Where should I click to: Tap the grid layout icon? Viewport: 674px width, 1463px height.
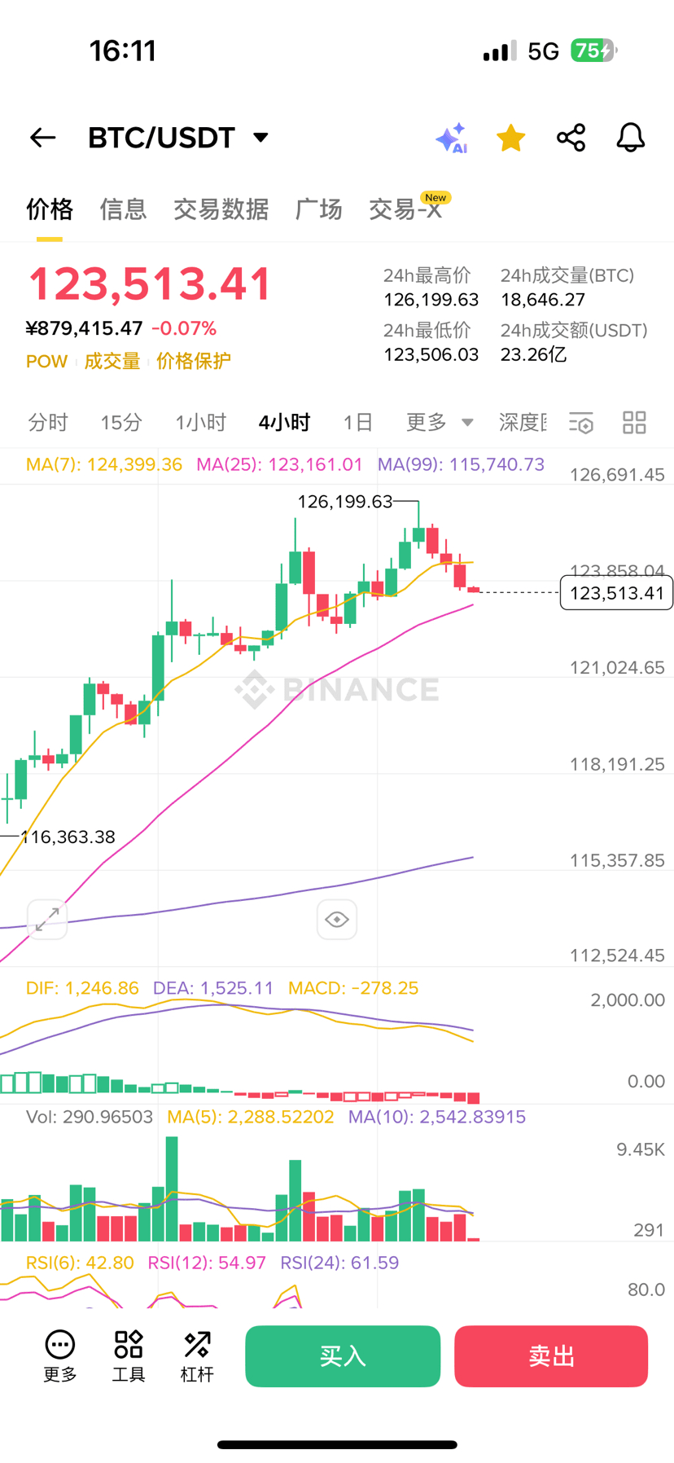[x=634, y=423]
